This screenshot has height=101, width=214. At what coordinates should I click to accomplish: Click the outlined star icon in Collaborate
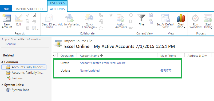(x=101, y=28)
